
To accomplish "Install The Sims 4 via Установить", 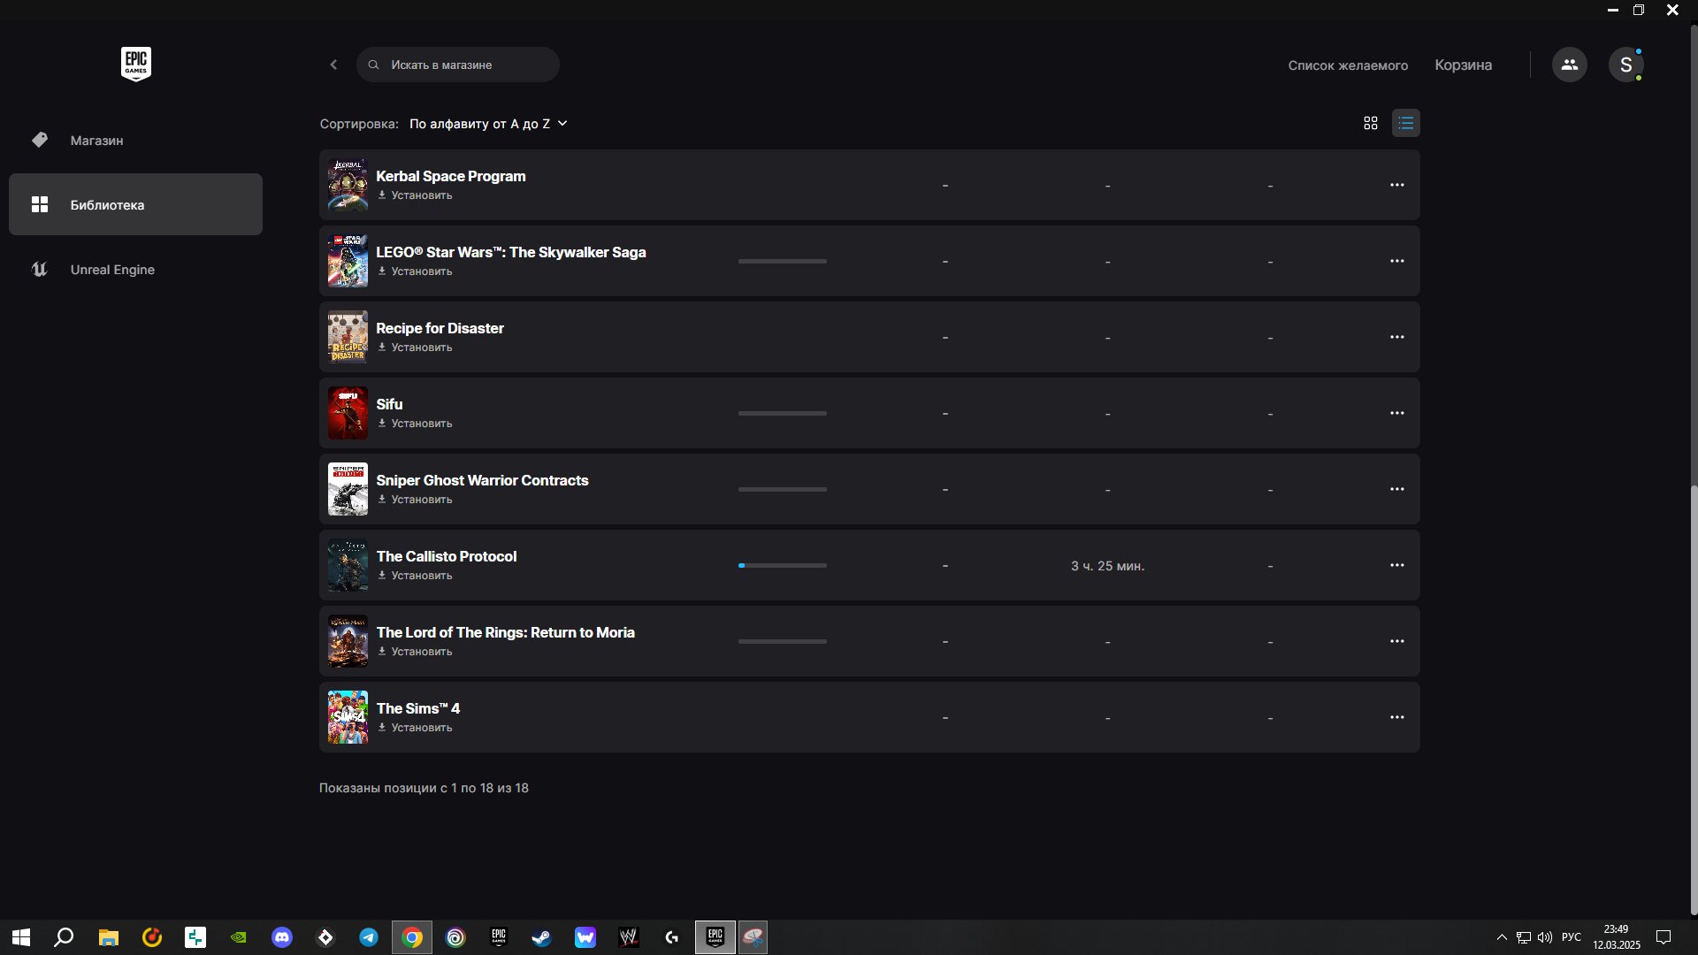I will click(415, 728).
